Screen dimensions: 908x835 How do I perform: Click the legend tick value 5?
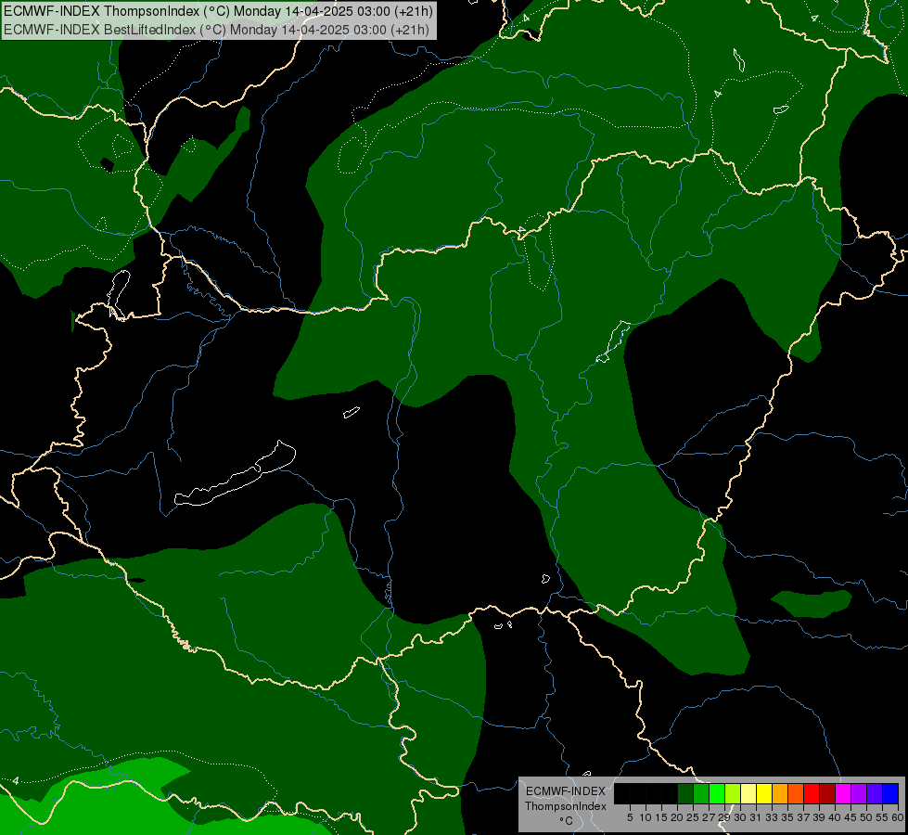tap(630, 817)
